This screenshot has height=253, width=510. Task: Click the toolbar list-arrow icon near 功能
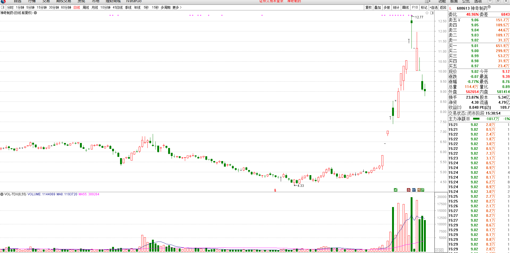427,2
